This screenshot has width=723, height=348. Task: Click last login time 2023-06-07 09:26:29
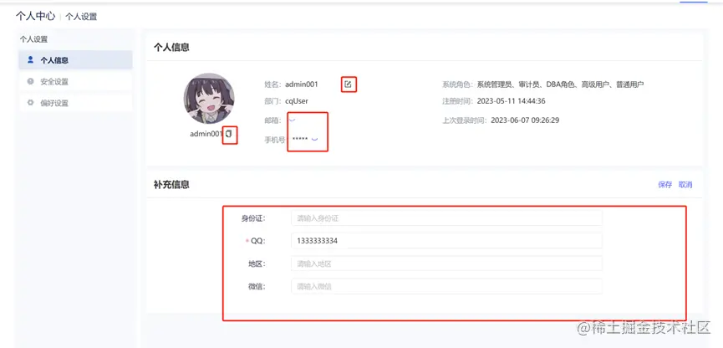[x=525, y=120]
